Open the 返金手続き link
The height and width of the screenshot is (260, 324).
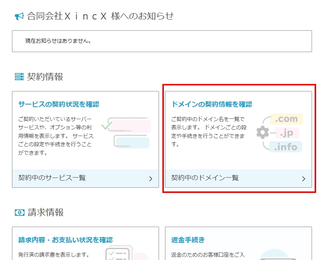coord(188,240)
